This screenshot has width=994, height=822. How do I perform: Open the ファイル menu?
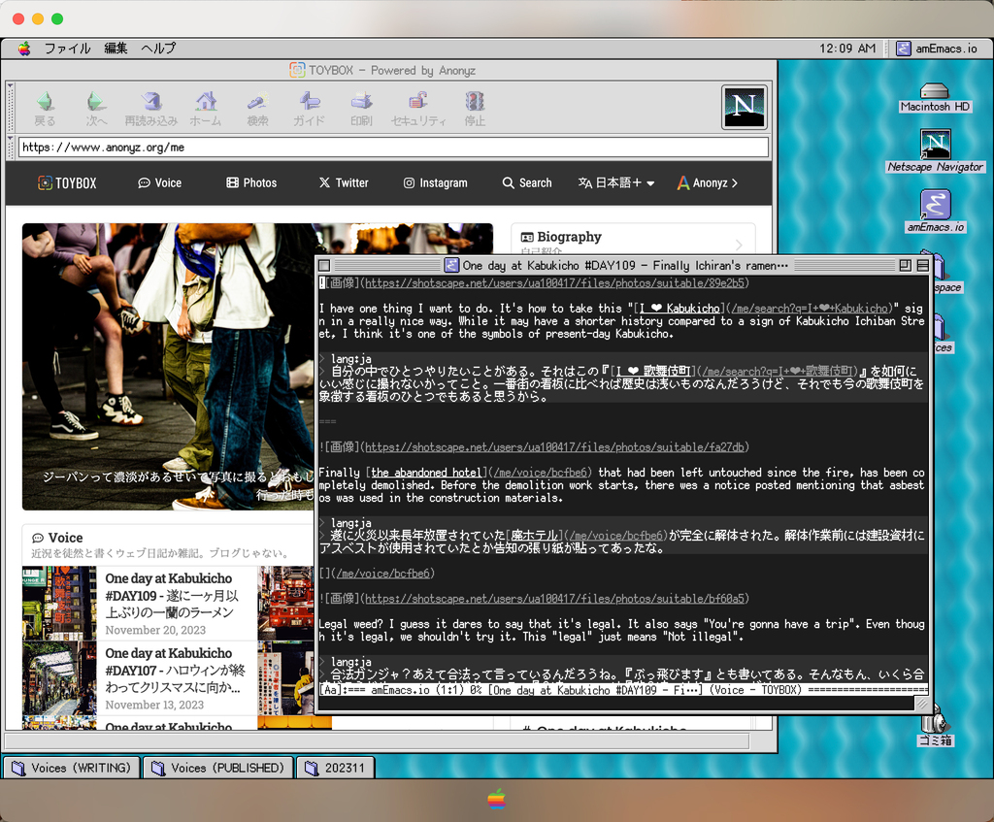(x=67, y=49)
